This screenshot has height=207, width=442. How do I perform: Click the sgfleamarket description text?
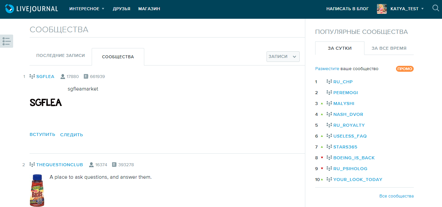coord(83,89)
